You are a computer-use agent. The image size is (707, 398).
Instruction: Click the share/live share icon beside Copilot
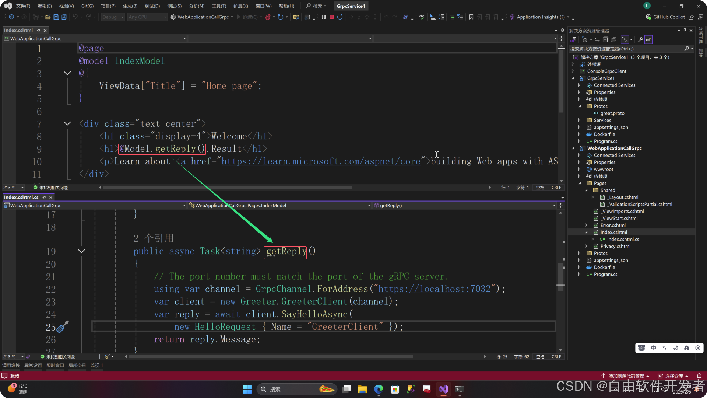(691, 17)
